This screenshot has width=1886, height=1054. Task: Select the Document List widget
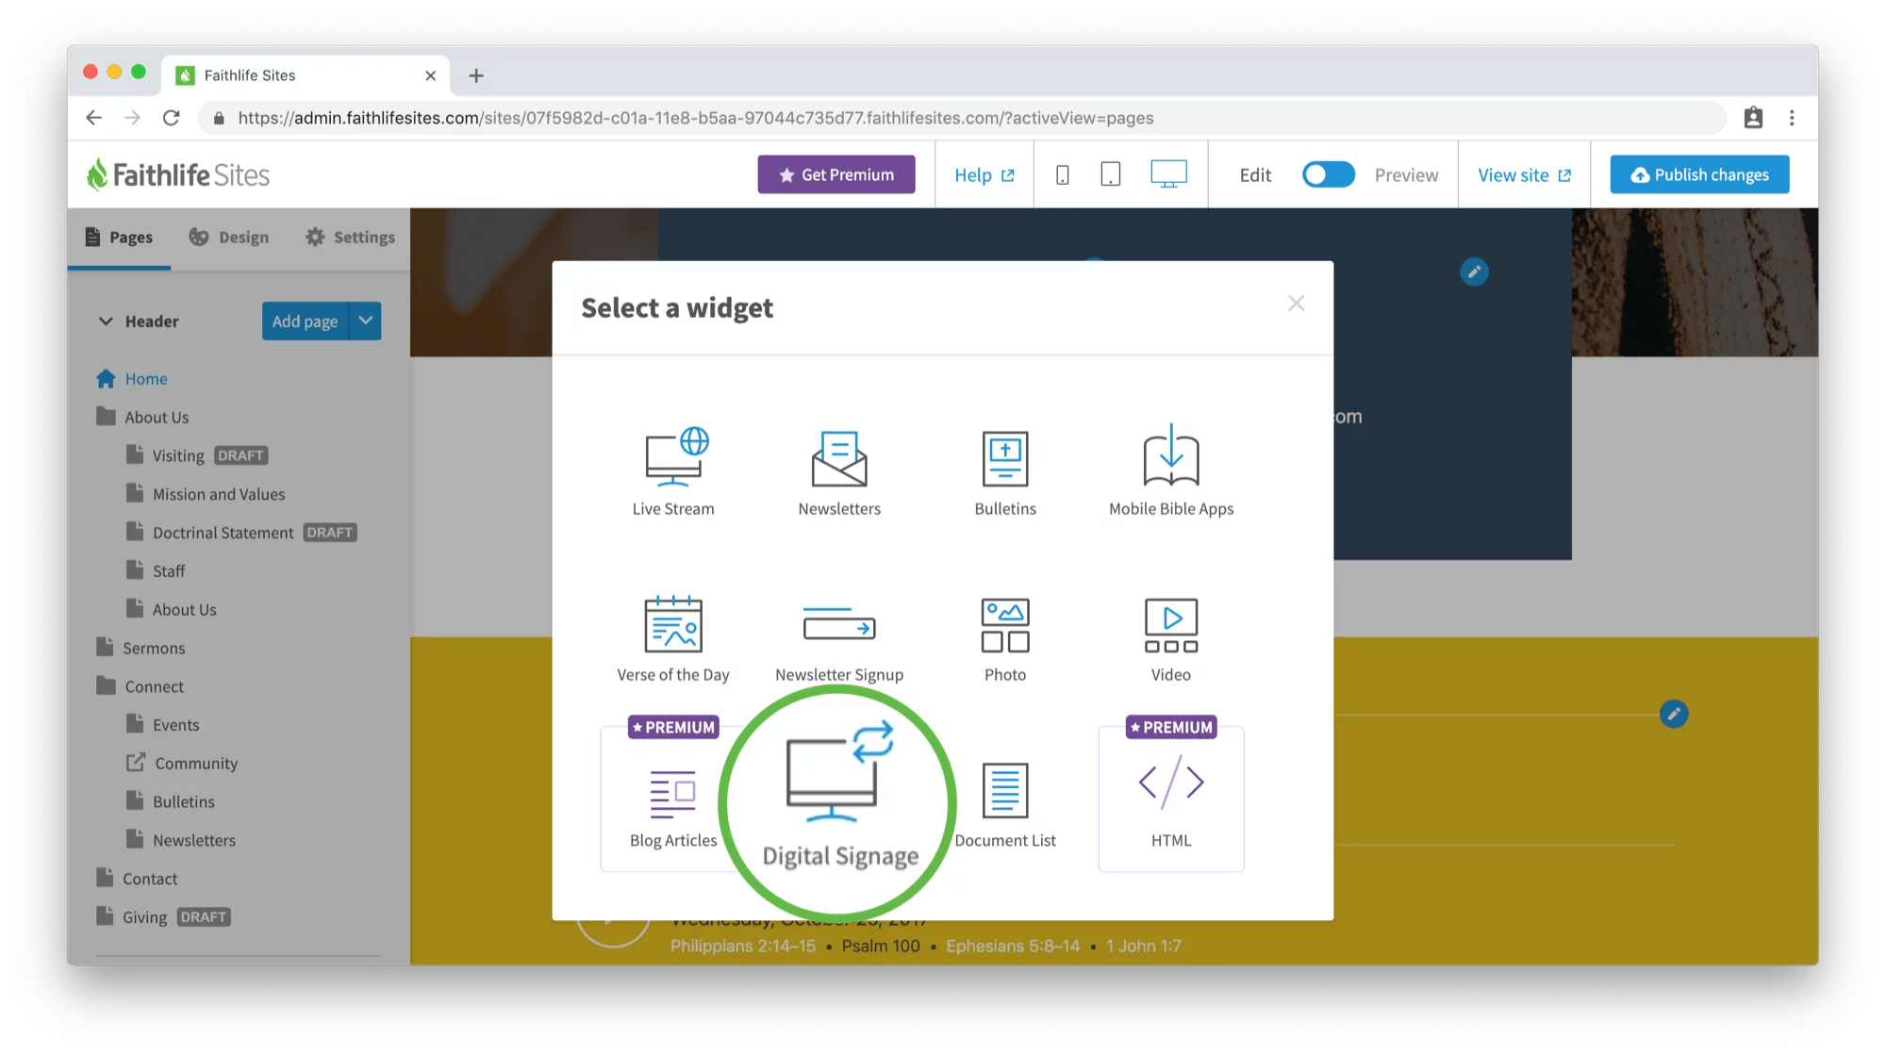[1004, 790]
